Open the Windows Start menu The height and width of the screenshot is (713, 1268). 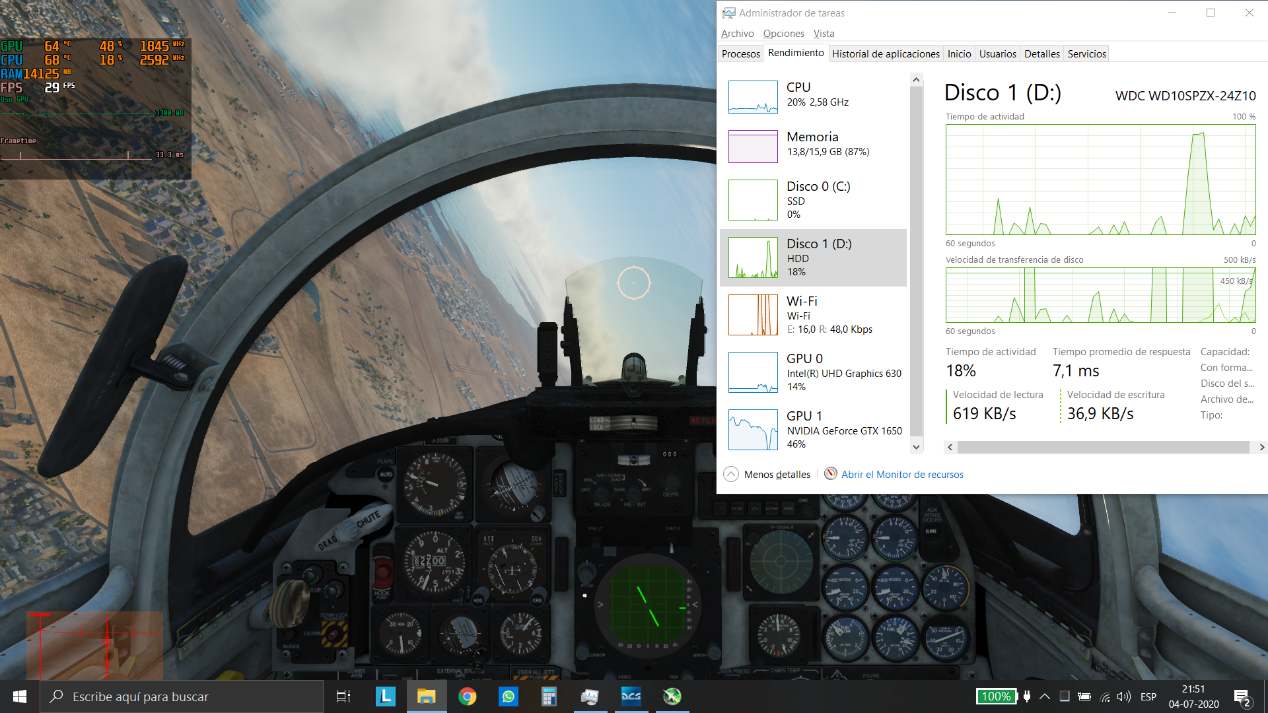click(20, 696)
